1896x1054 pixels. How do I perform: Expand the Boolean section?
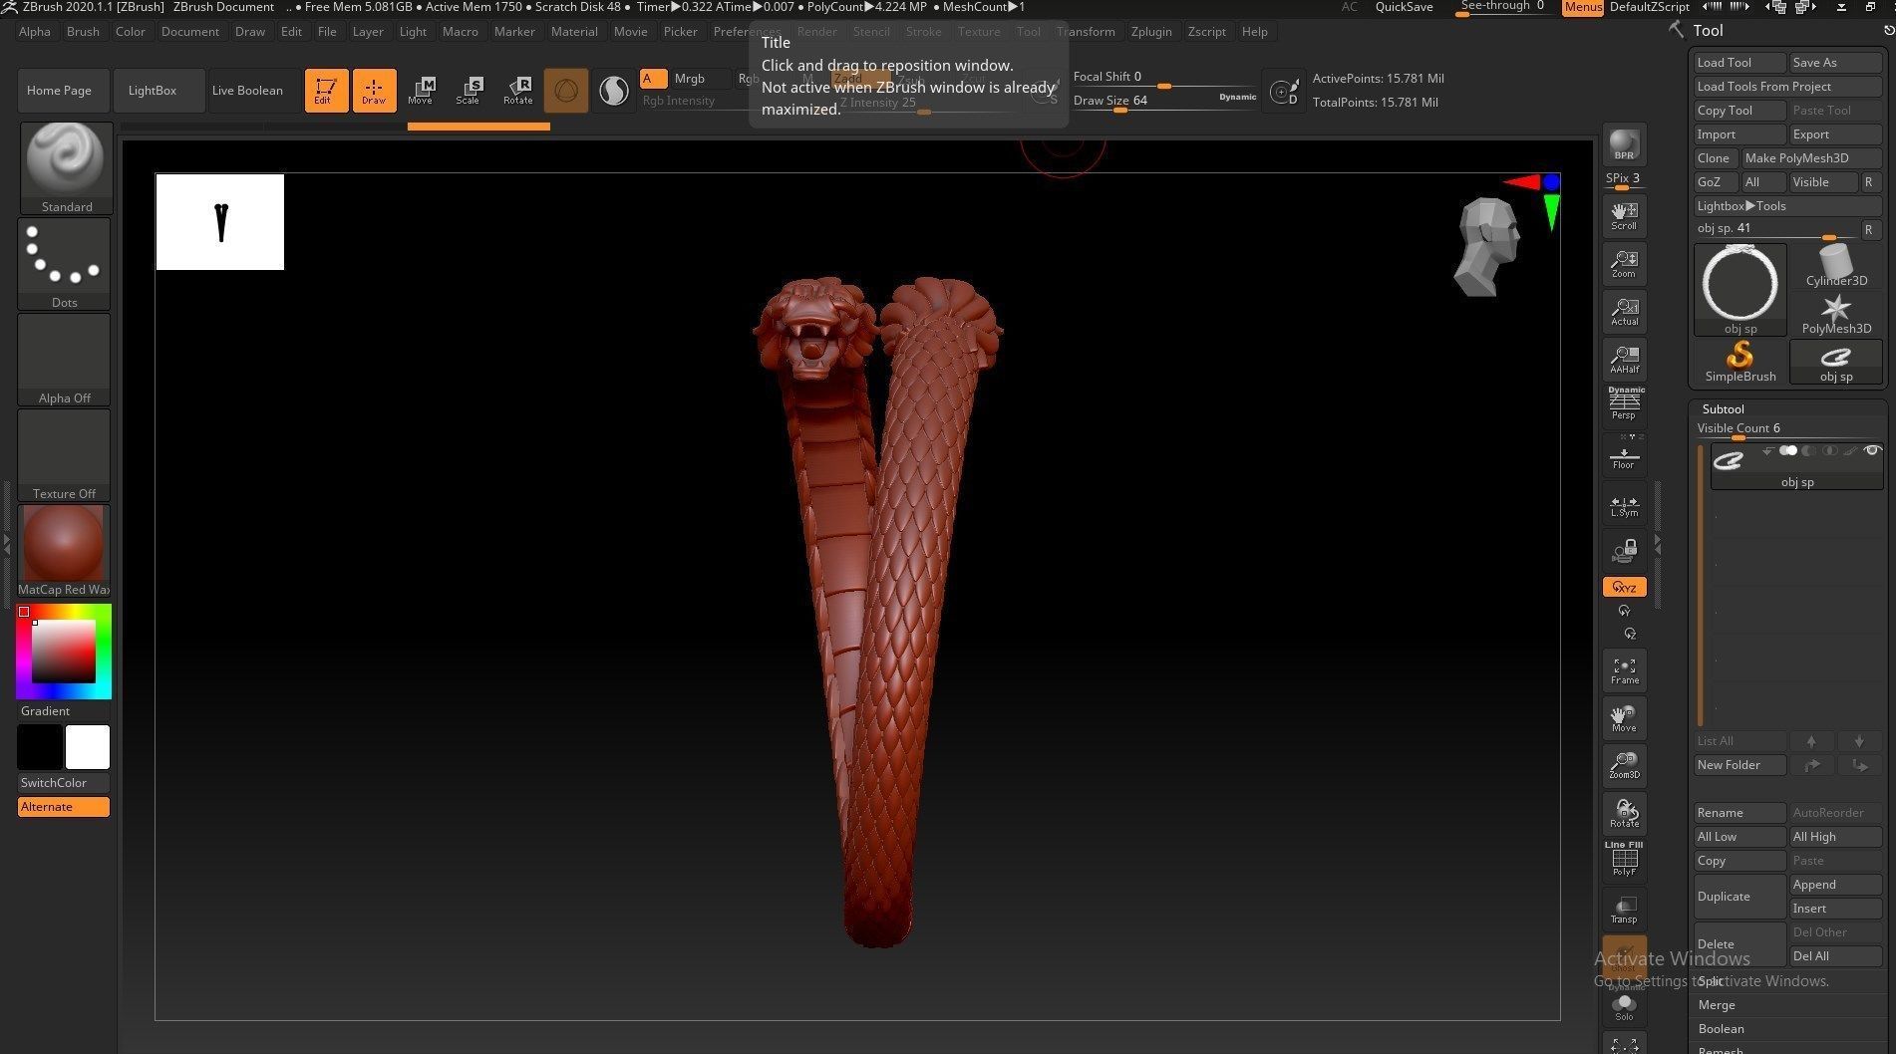1722,1029
